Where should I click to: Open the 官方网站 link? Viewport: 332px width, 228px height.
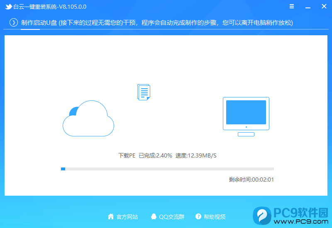pos(127,217)
